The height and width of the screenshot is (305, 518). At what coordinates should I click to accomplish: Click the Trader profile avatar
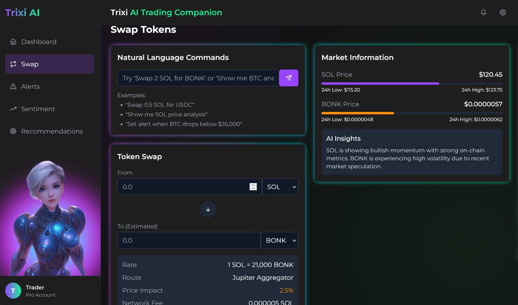[13, 291]
